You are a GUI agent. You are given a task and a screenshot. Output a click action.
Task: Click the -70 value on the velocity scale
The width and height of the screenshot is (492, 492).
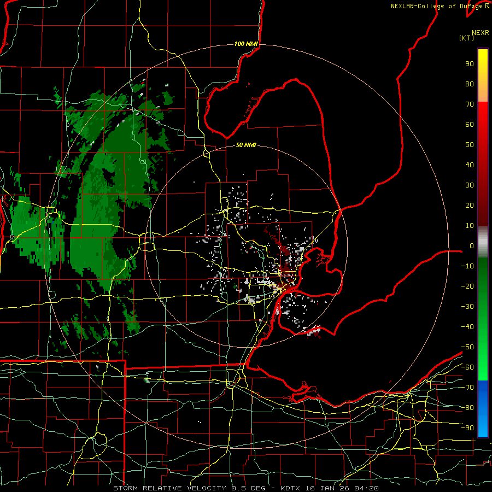click(x=467, y=388)
